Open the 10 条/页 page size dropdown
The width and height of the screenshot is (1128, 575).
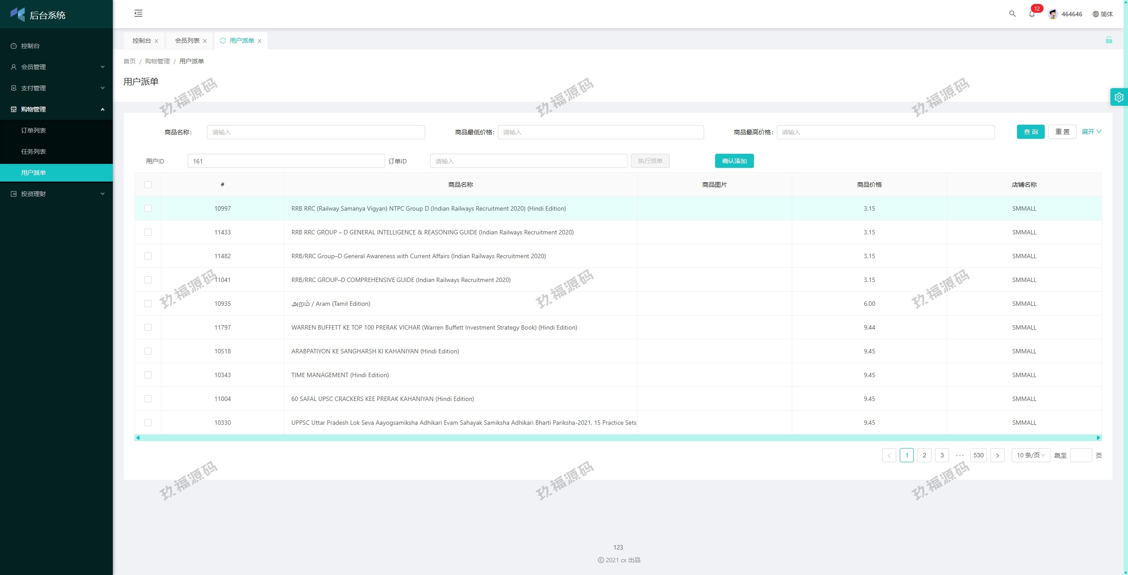[x=1030, y=455]
